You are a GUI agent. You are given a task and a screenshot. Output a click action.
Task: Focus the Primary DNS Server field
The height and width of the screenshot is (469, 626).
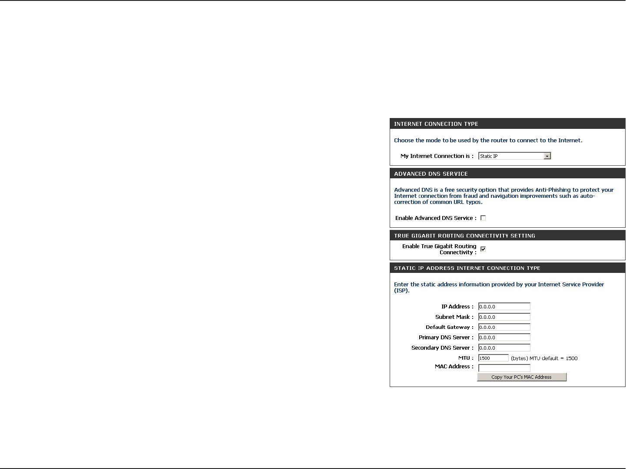click(x=504, y=338)
